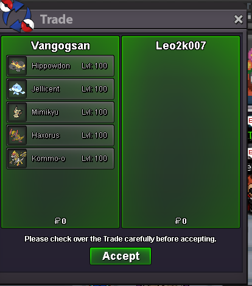Select the Jellicent trade row name
Image resolution: width=252 pixels, height=286 pixels.
pos(46,89)
